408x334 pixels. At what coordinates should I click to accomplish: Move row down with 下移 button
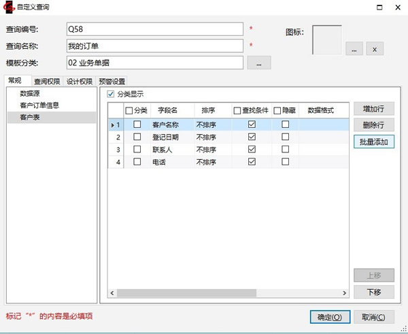pyautogui.click(x=373, y=292)
